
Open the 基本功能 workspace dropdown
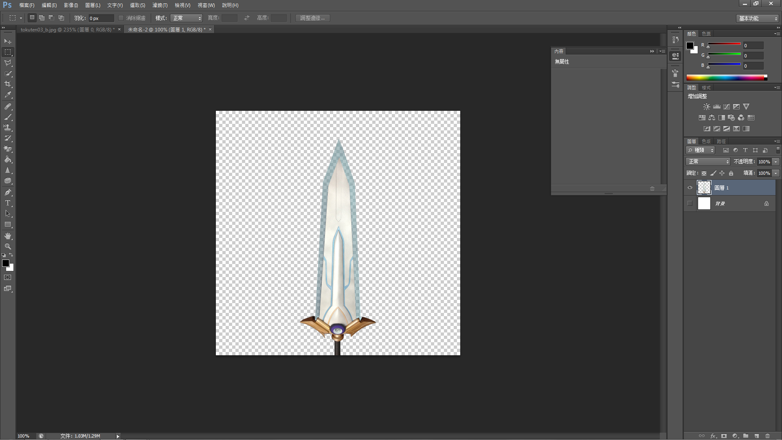(x=758, y=18)
